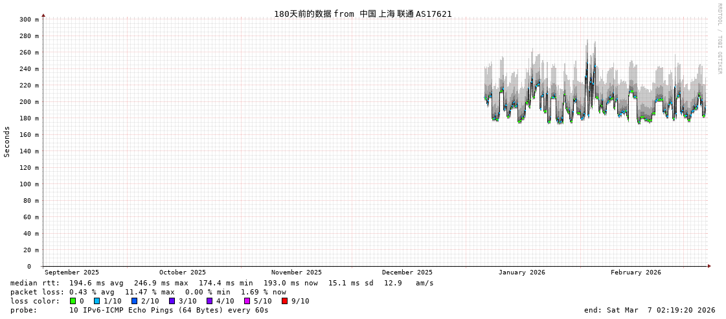
Task: Select the November 2025 x-axis label
Action: [296, 273]
